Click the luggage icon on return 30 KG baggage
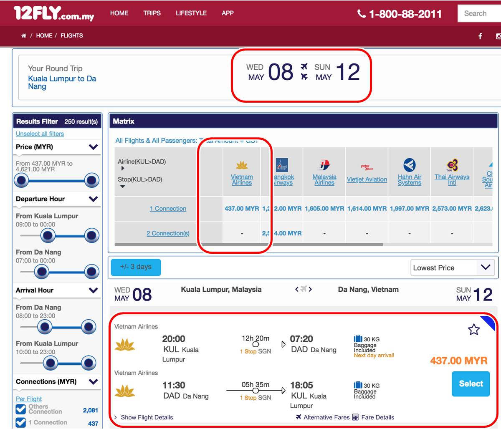501x429 pixels. (x=358, y=385)
